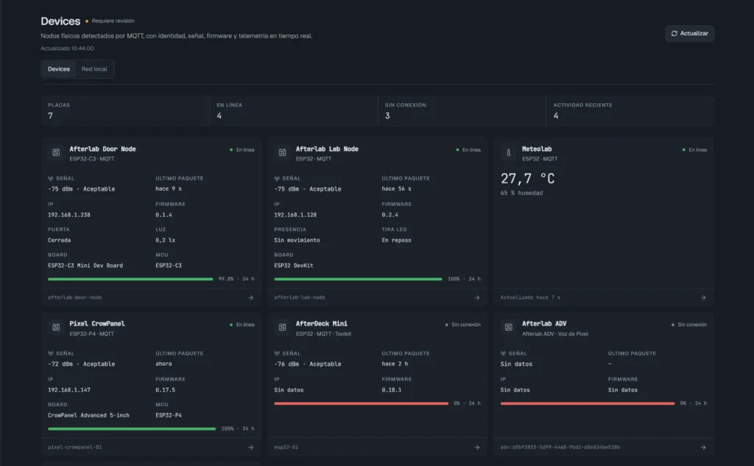This screenshot has height=466, width=754.
Task: Click signal icon in Afterlab Lab Node card
Action: [x=277, y=178]
